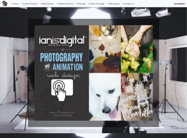The height and width of the screenshot is (138, 187).
Task: Click the phone number 09157042696
Action: pos(62,115)
